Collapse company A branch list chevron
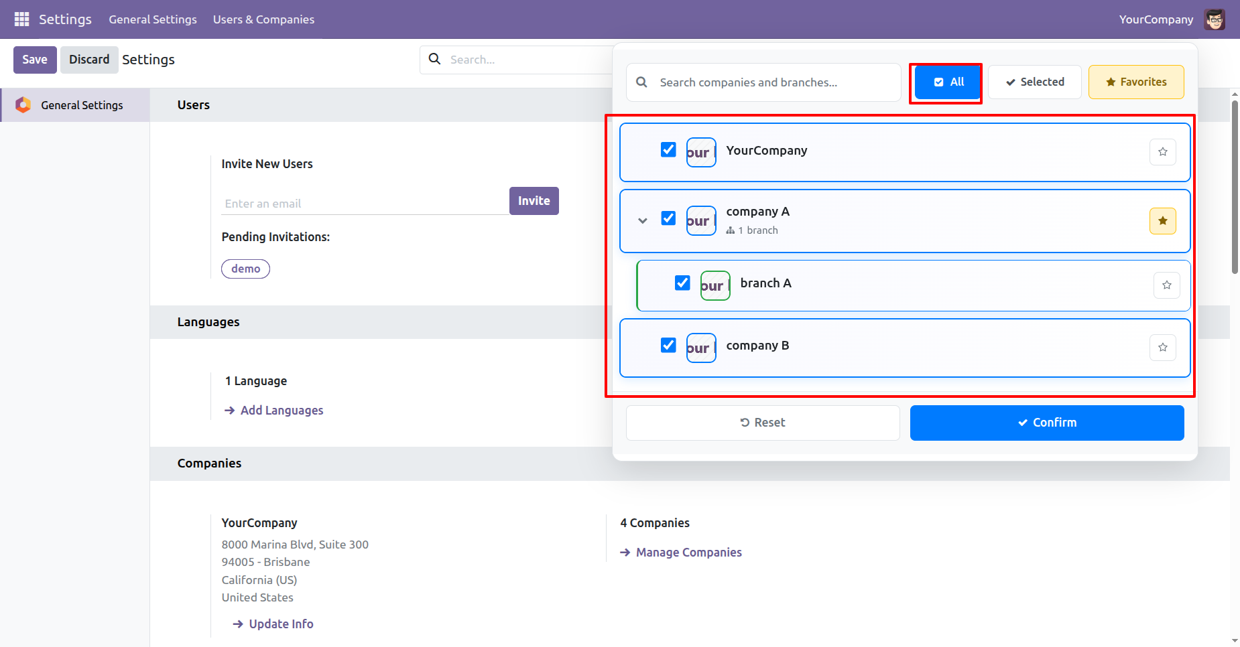 [643, 220]
